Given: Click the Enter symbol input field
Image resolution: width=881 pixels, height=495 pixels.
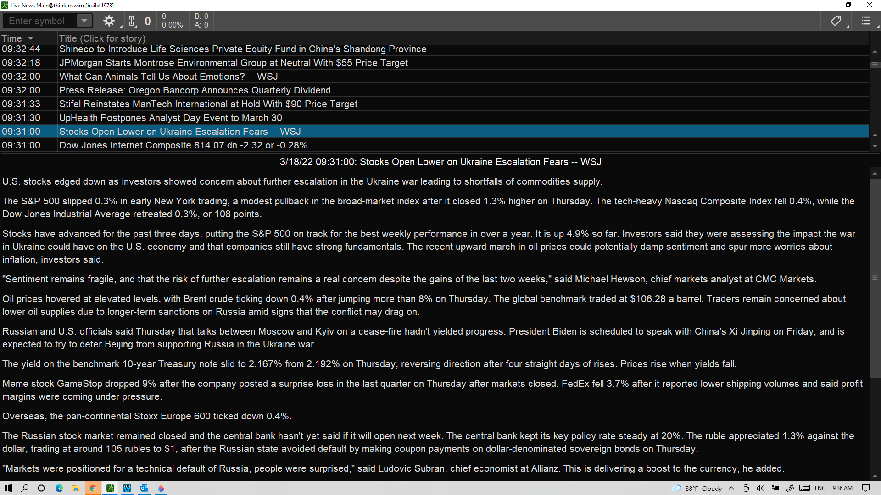Looking at the screenshot, I should click(x=39, y=21).
